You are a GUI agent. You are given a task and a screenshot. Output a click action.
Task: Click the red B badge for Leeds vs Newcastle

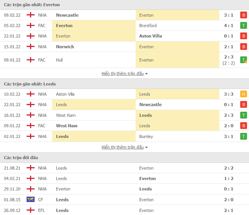click(x=244, y=105)
